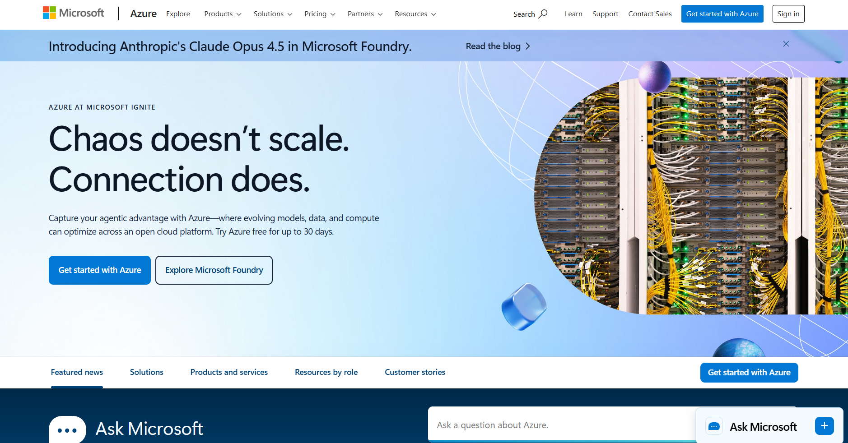The width and height of the screenshot is (848, 443).
Task: Visit the Contact Sales link
Action: click(x=649, y=14)
